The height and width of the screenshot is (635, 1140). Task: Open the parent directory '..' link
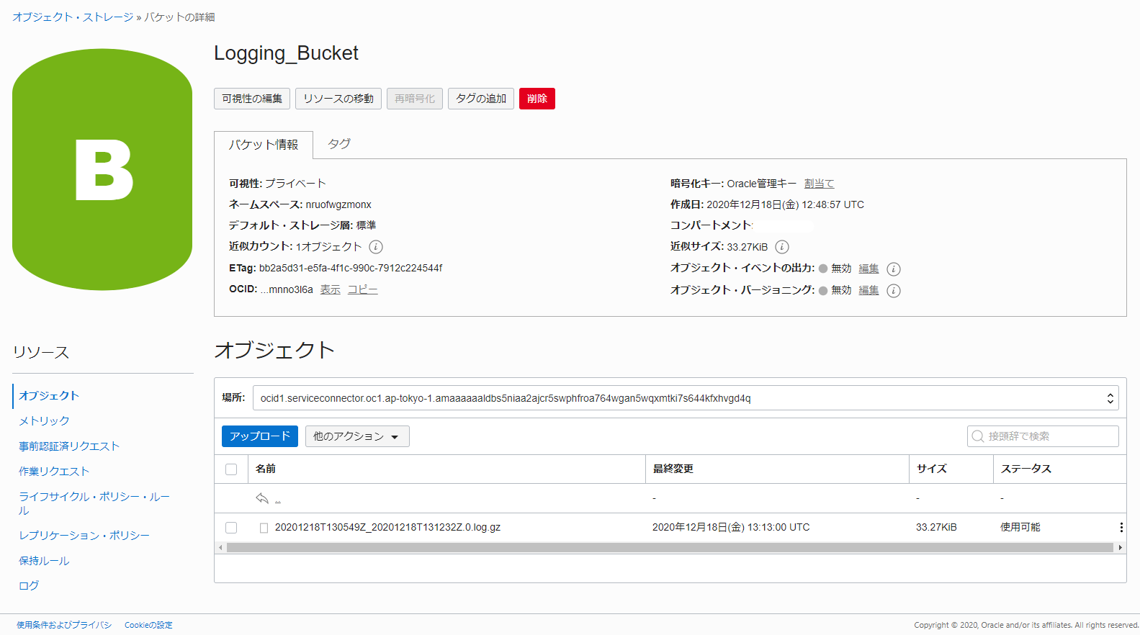click(278, 499)
